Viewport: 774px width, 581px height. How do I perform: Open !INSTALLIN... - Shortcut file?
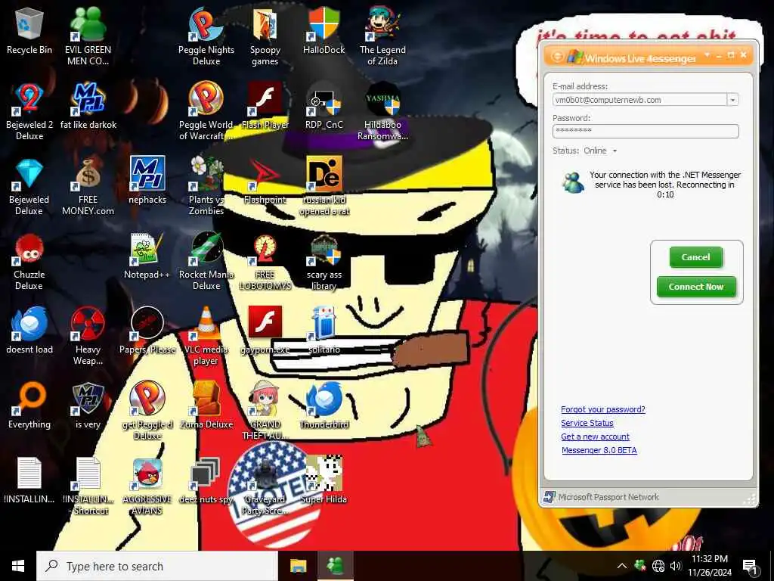[x=88, y=486]
